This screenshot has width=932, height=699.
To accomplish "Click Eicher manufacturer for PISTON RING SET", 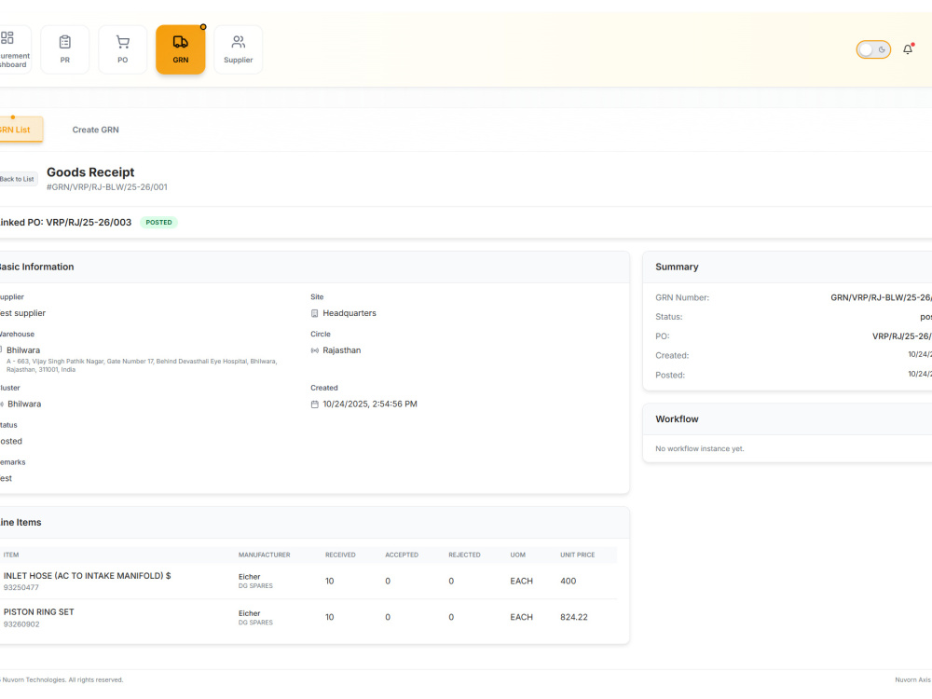I will [x=250, y=614].
